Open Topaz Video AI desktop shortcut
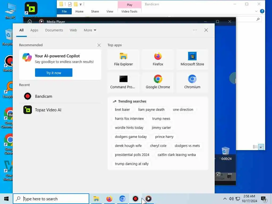The width and height of the screenshot is (272, 204). 31,10
